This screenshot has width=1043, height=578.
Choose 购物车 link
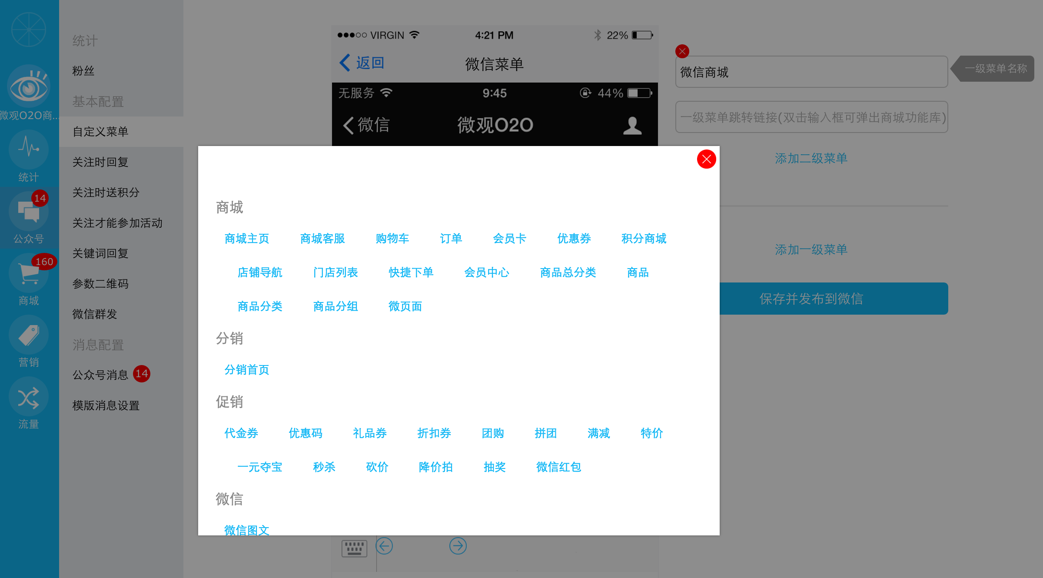392,239
